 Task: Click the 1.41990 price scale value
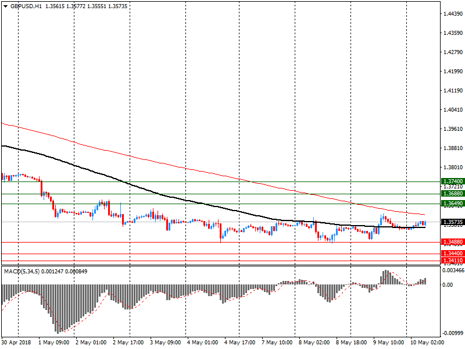click(x=453, y=71)
